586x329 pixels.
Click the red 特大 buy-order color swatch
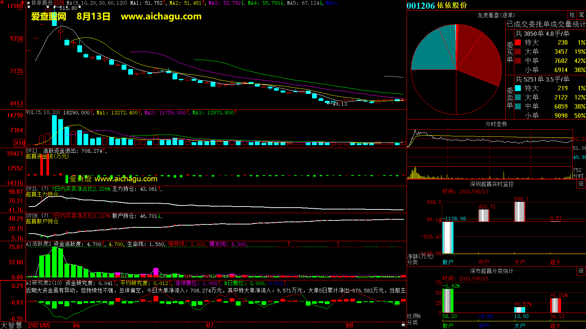pyautogui.click(x=518, y=42)
